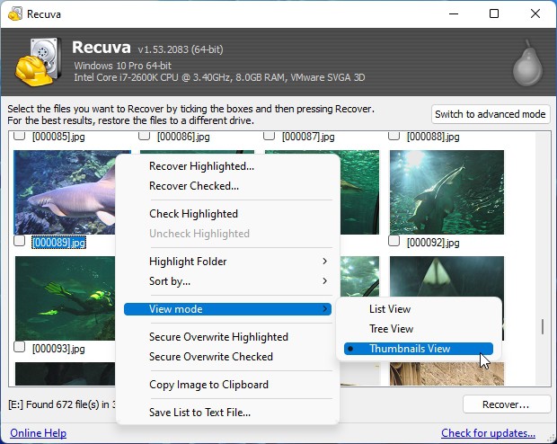
Task: Click the Piriform pear logo
Action: 528,64
